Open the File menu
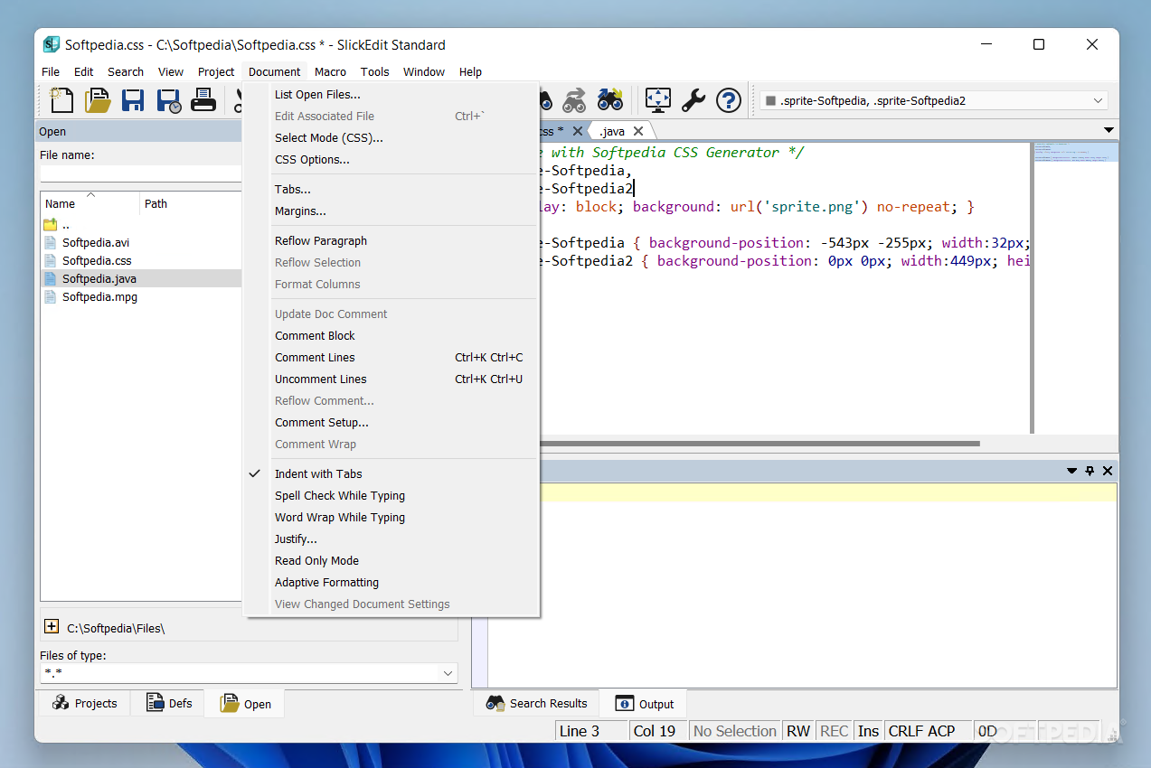Viewport: 1151px width, 768px height. point(51,71)
